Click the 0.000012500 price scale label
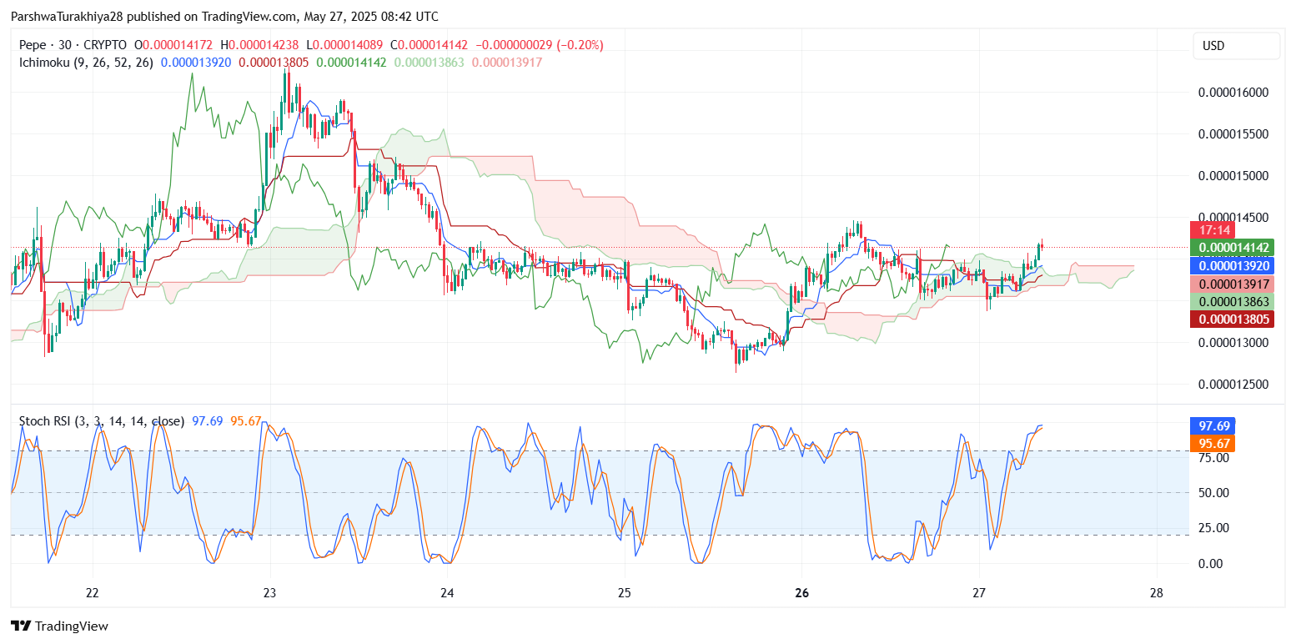The width and height of the screenshot is (1296, 644). click(1232, 385)
